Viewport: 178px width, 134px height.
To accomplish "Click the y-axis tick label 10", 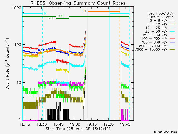I will (x=19, y=83).
